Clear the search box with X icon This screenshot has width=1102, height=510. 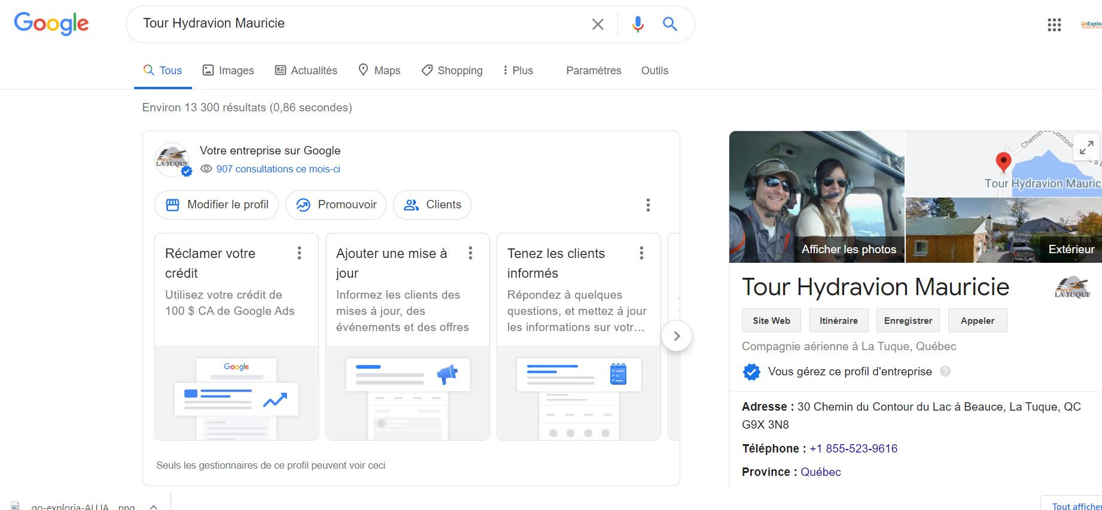point(598,24)
